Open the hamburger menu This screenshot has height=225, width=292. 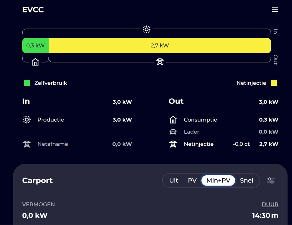pyautogui.click(x=275, y=10)
